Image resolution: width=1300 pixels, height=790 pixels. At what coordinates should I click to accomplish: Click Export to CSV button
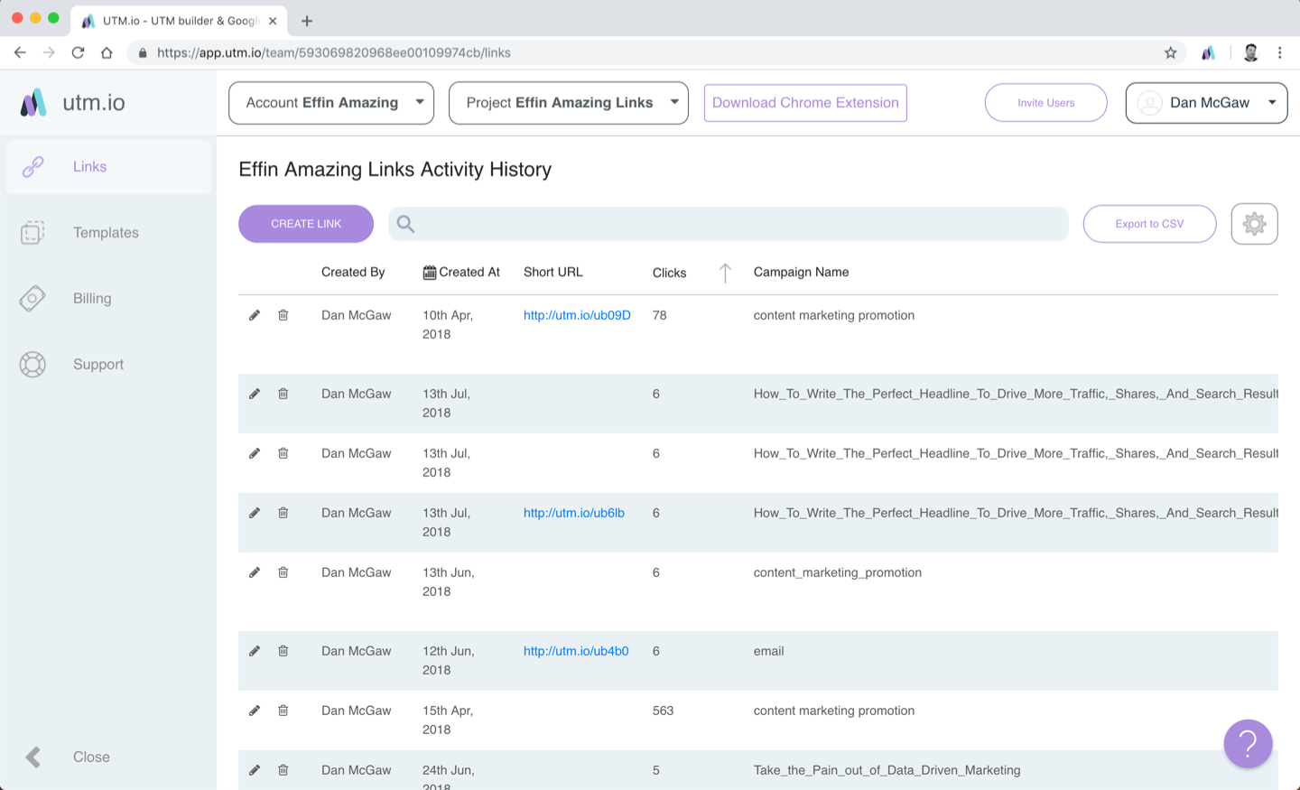pos(1149,224)
